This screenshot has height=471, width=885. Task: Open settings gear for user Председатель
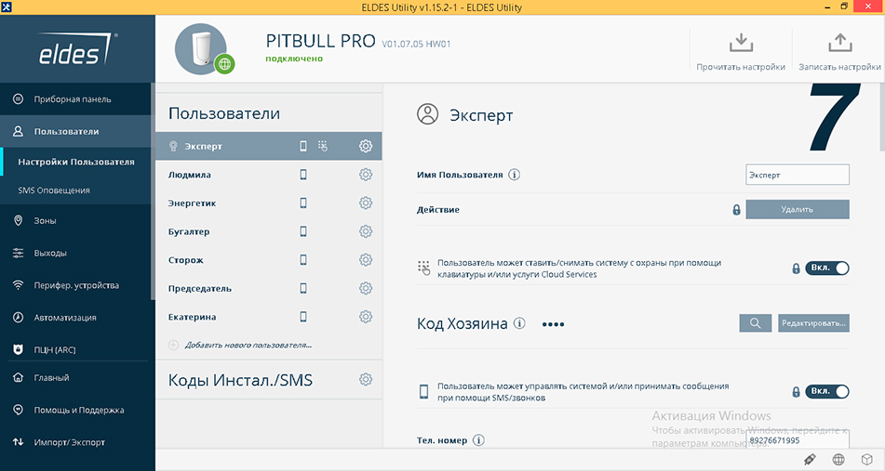click(366, 289)
